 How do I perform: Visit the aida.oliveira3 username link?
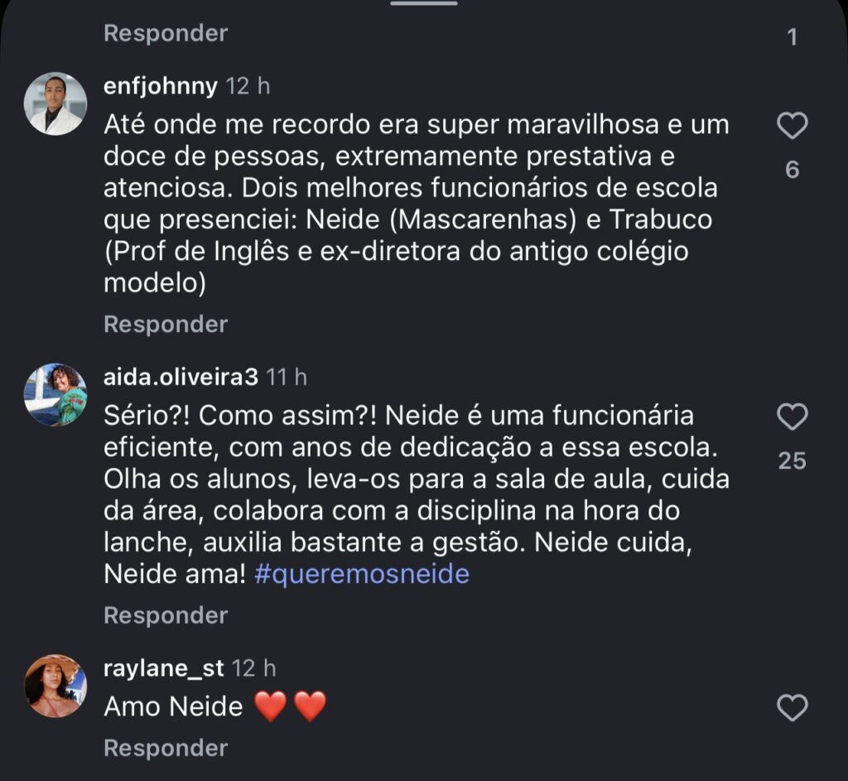click(181, 377)
